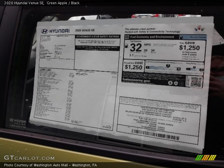Click the large '32' MPG number
This screenshot has height=168, width=224.
[x=136, y=48]
